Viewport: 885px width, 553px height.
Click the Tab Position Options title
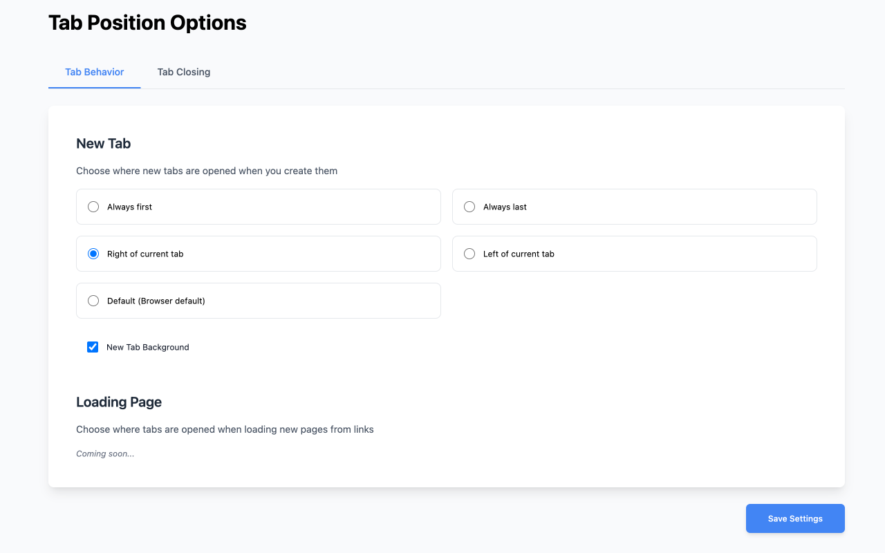(147, 22)
